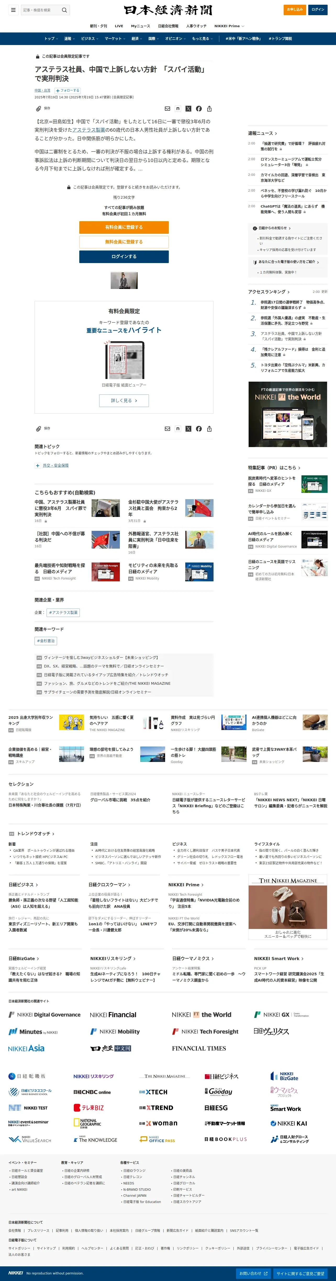336x1281 pixels.
Task: Open the 日経中文网 logo link
Action: (x=110, y=1048)
